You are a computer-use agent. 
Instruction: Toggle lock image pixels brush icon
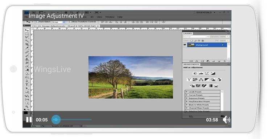pyautogui.click(x=195, y=41)
